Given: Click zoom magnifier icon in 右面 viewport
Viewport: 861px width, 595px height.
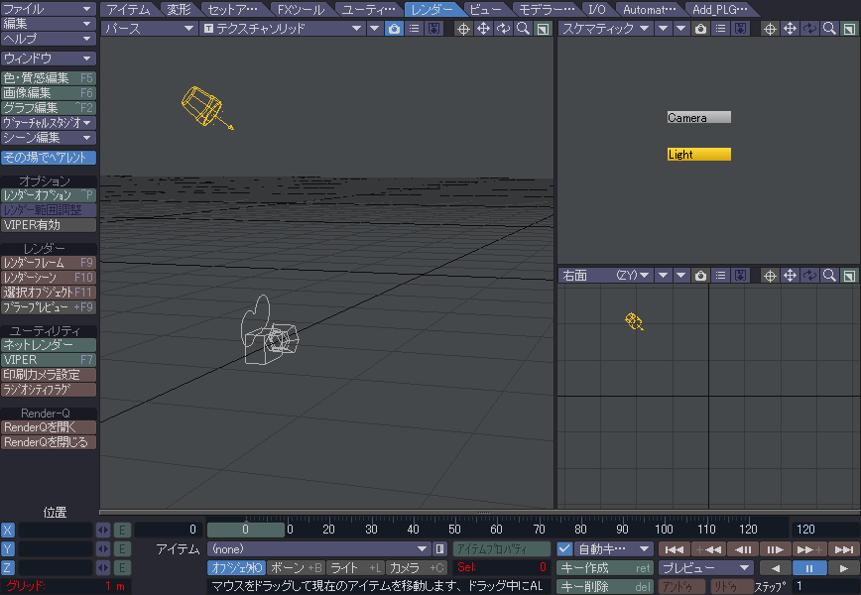Looking at the screenshot, I should click(829, 276).
